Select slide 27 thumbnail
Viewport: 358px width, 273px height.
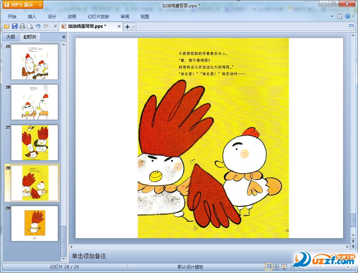pyautogui.click(x=35, y=143)
